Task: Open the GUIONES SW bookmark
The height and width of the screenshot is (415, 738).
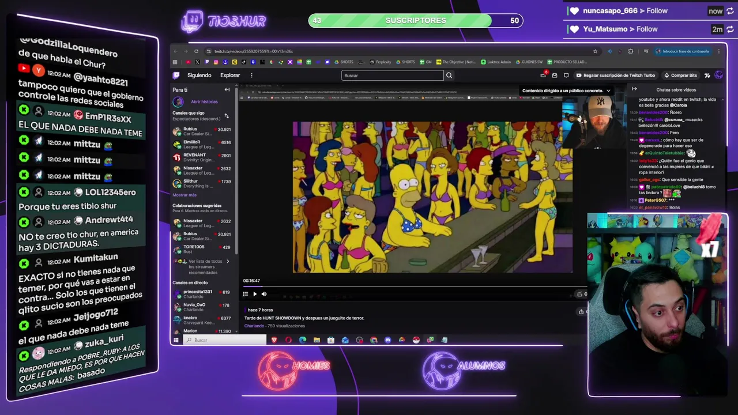Action: pyautogui.click(x=529, y=62)
